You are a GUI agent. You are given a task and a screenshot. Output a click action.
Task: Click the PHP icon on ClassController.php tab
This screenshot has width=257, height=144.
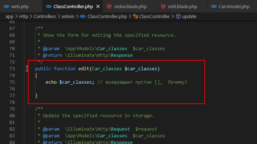click(x=49, y=7)
